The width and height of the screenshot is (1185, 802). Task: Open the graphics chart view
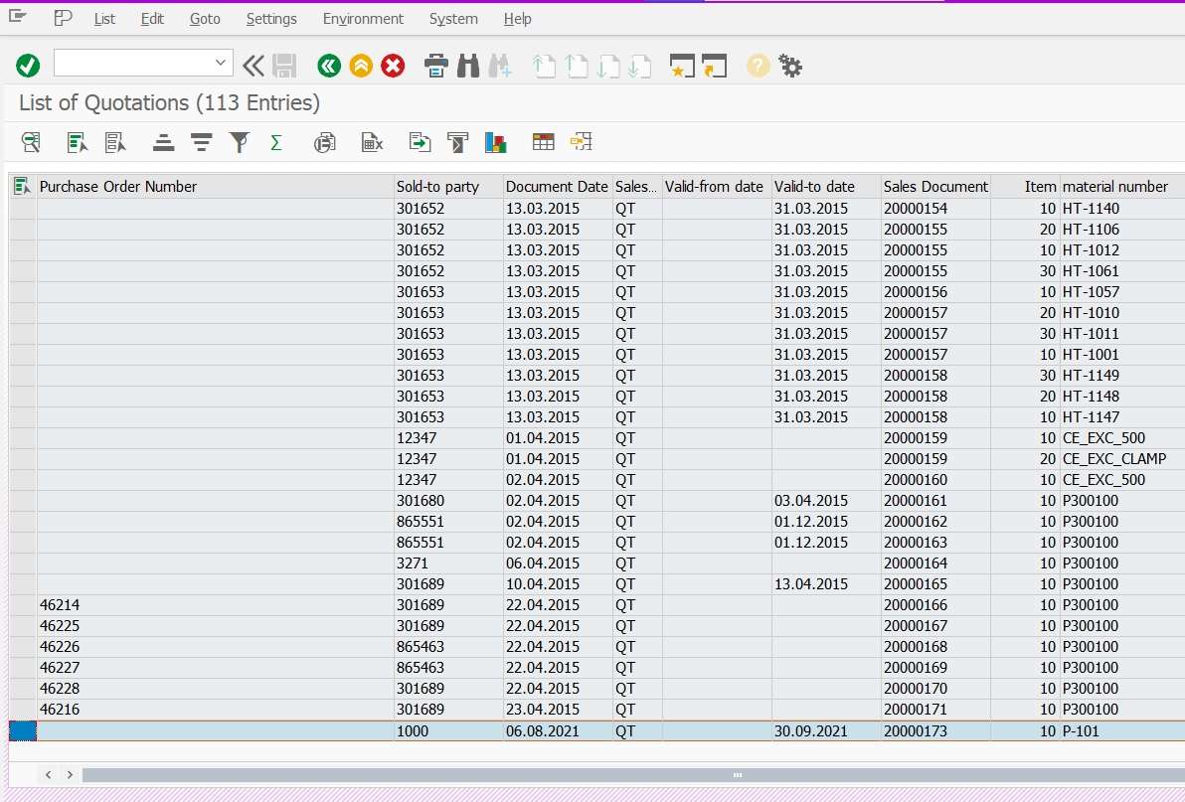tap(496, 141)
